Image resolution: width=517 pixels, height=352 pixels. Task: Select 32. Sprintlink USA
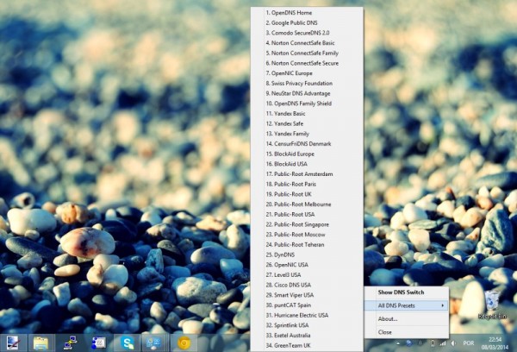pyautogui.click(x=307, y=325)
